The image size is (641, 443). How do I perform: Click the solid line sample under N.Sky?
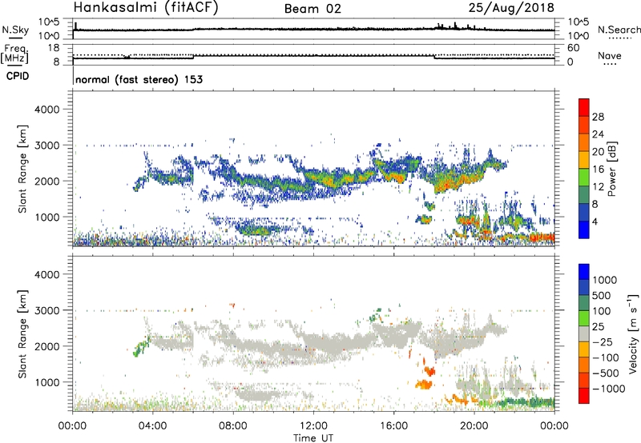point(15,38)
